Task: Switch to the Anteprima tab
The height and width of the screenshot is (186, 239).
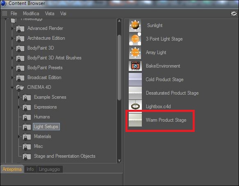Action: [12, 169]
